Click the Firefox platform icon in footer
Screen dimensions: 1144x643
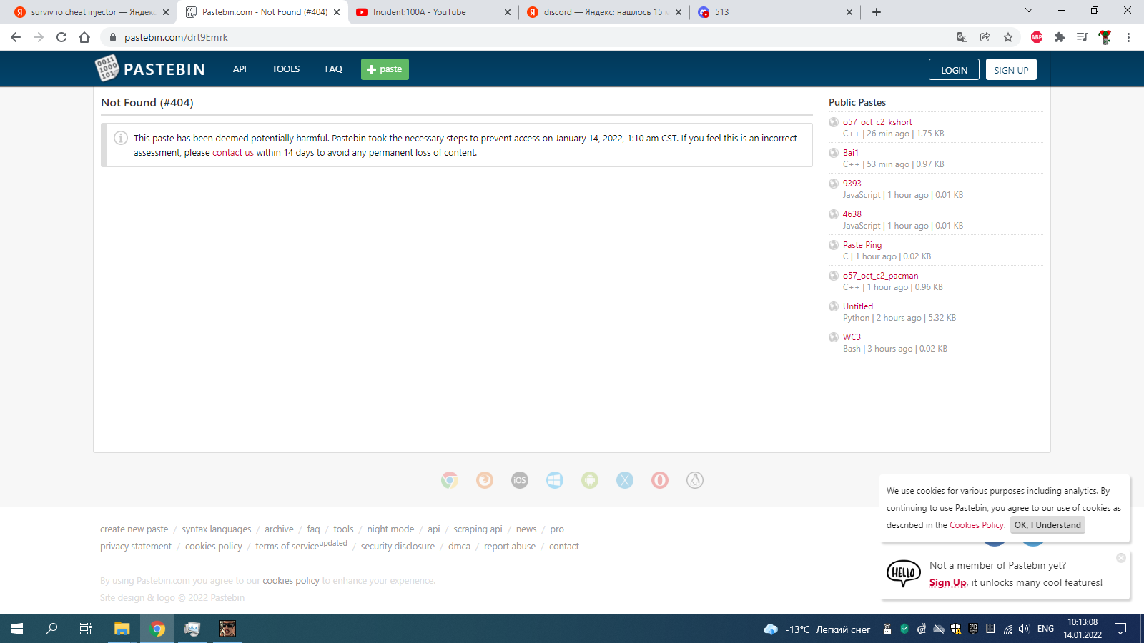[x=485, y=480]
